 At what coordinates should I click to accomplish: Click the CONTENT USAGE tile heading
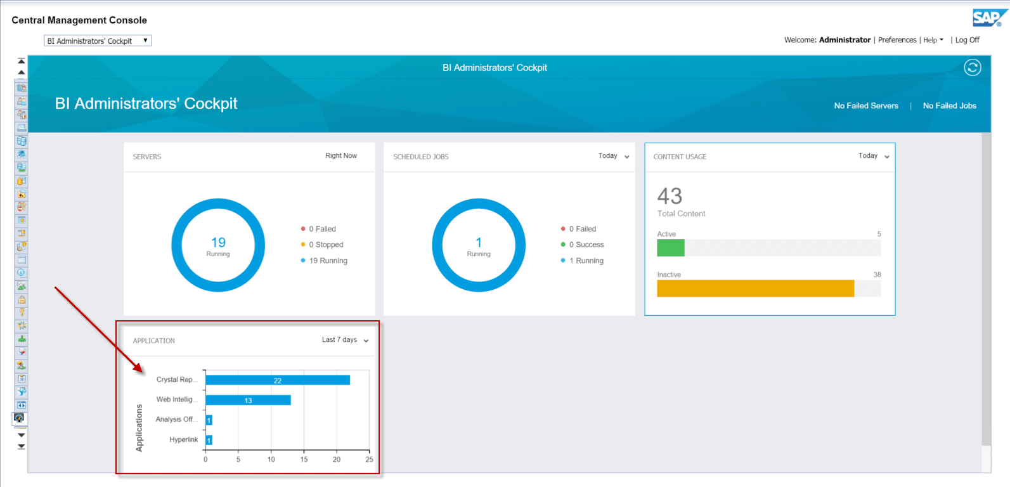tap(680, 157)
